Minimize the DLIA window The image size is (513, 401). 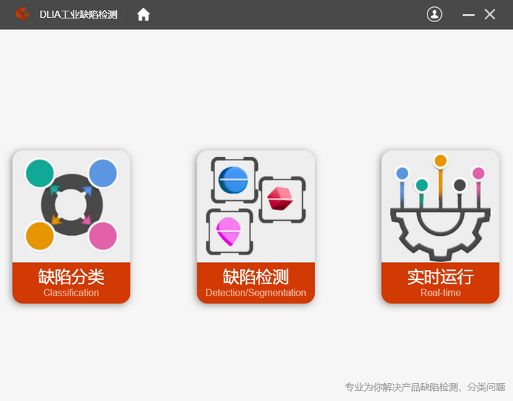(x=469, y=15)
